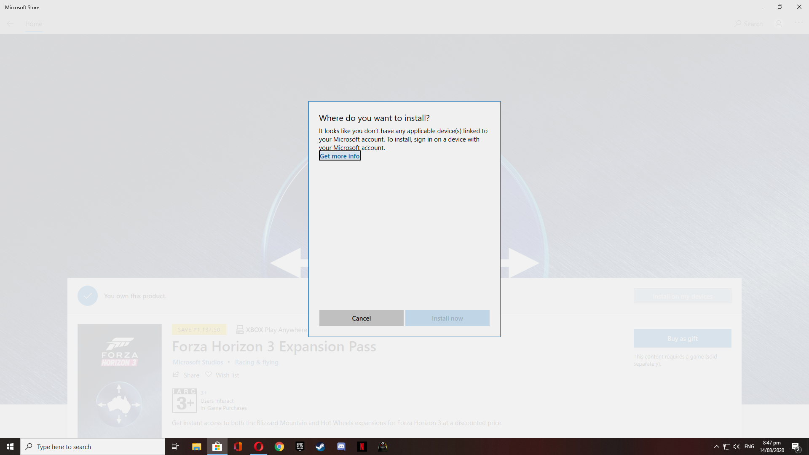
Task: Open volume control tray icon
Action: [x=737, y=447]
